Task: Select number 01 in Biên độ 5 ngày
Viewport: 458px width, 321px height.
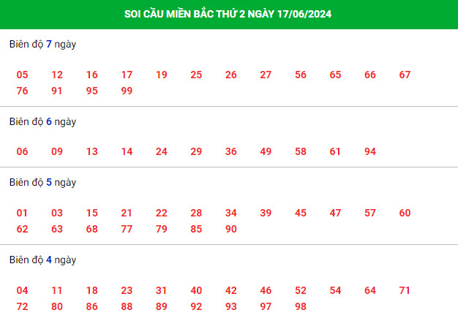Action: (x=22, y=213)
